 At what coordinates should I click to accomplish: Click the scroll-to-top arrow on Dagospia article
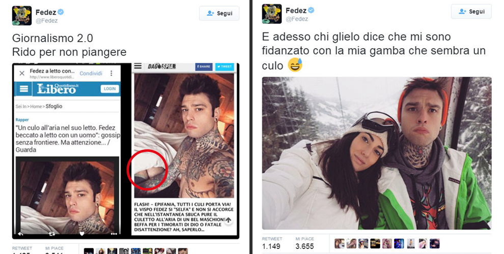point(228,220)
